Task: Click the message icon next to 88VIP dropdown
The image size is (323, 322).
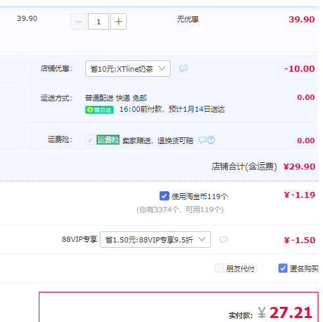Action: pyautogui.click(x=223, y=239)
